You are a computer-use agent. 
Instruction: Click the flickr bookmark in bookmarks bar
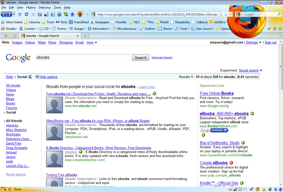click(61, 22)
